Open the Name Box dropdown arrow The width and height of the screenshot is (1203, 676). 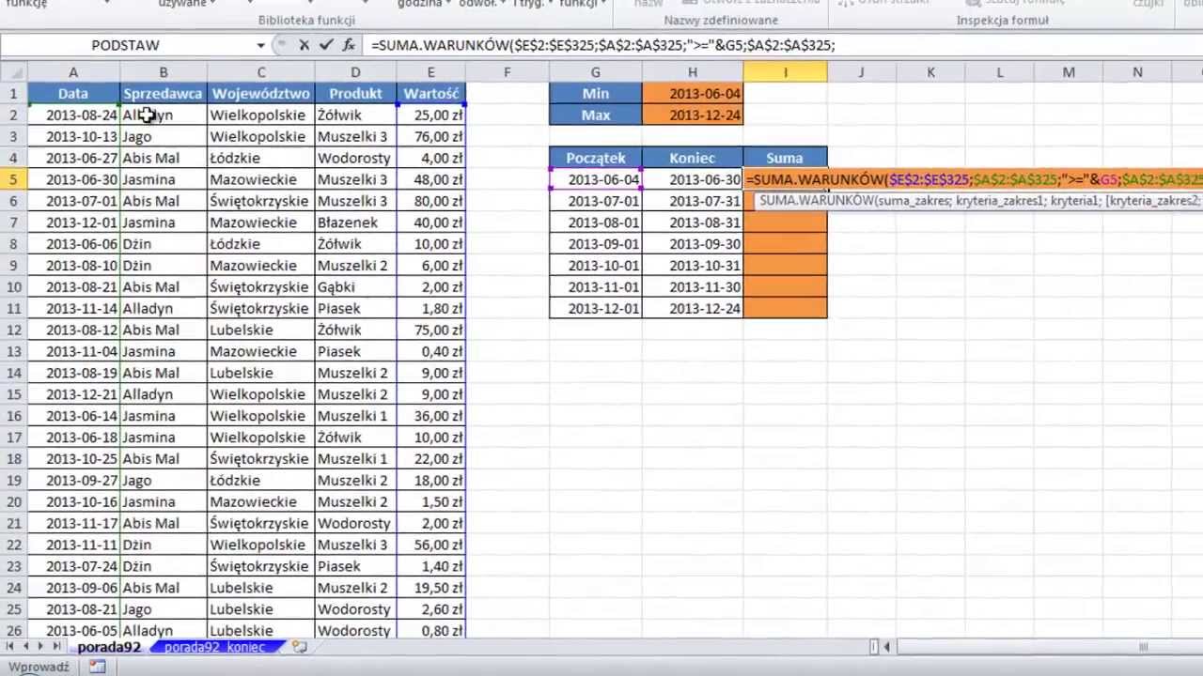coord(260,45)
